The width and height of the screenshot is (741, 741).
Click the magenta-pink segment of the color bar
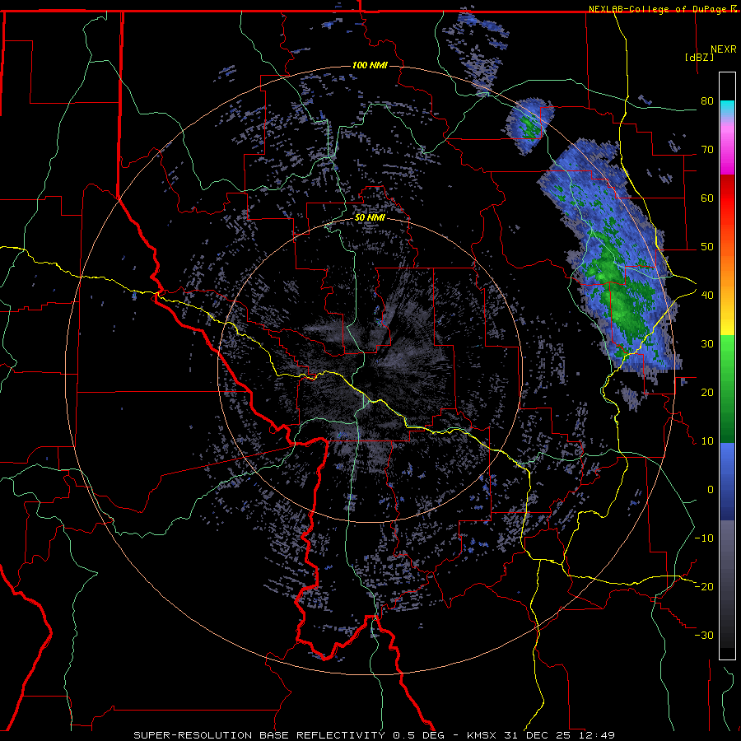[x=727, y=147]
